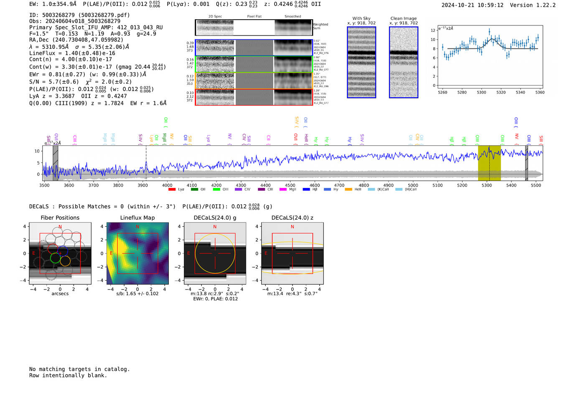Click the LyA z = 3.3687 line

[x=52, y=96]
